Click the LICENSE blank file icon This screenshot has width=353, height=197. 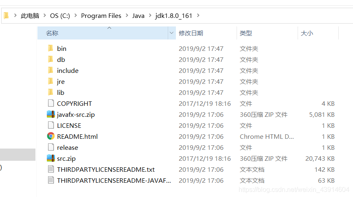click(x=51, y=125)
